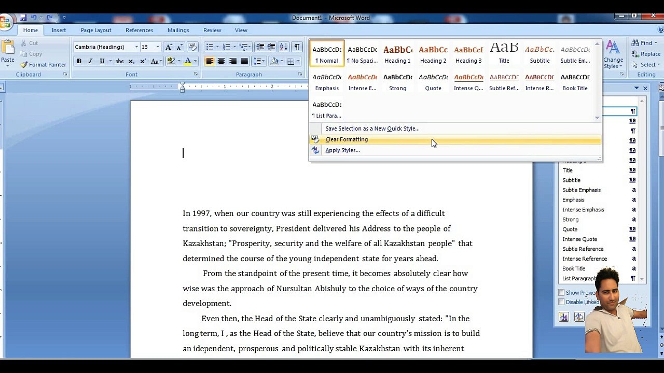Apply strikethrough to text
Viewport: 664px width, 373px height.
(x=119, y=61)
